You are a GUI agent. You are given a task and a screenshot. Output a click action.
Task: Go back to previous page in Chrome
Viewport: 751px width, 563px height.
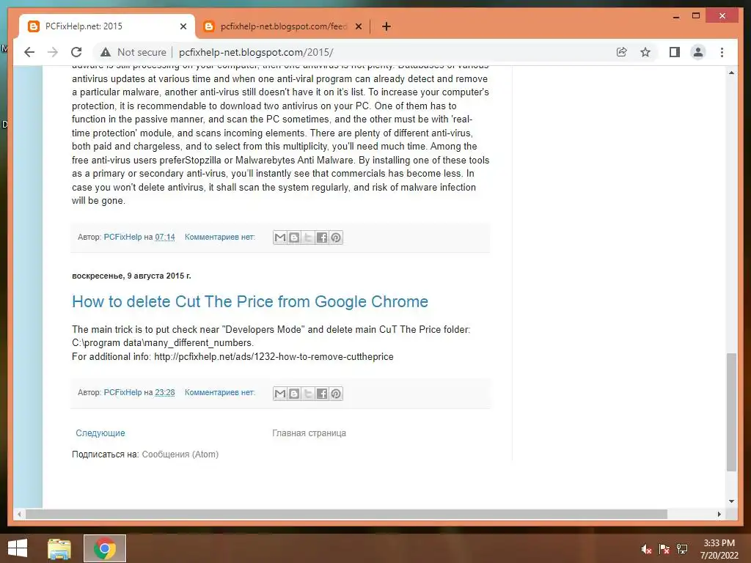point(29,52)
